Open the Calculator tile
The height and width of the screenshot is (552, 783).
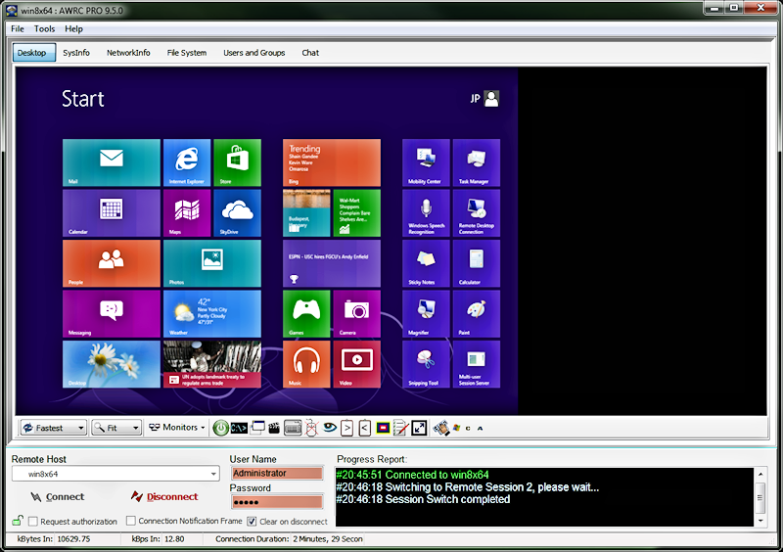click(477, 263)
